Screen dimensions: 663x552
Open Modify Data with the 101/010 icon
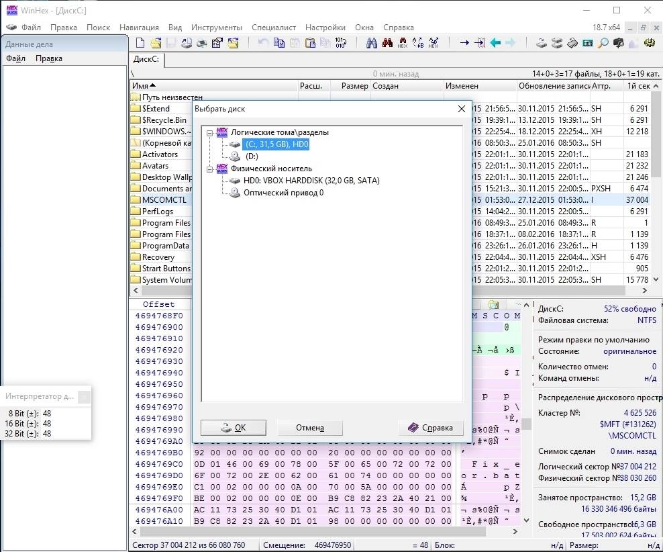click(341, 43)
